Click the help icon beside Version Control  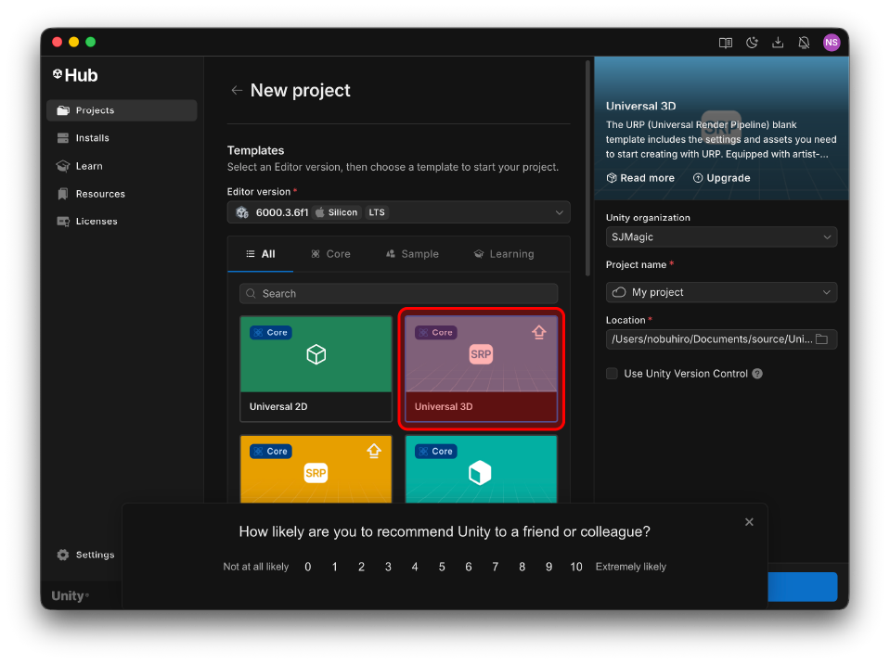pyautogui.click(x=757, y=374)
